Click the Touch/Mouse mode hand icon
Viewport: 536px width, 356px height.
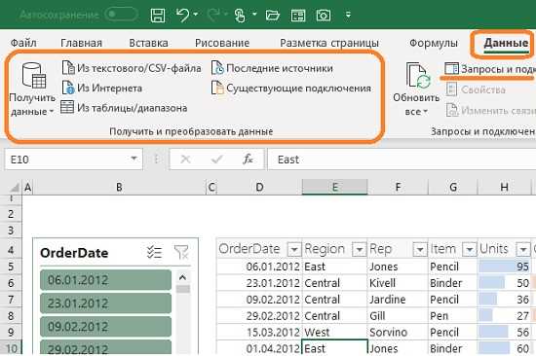pos(240,16)
